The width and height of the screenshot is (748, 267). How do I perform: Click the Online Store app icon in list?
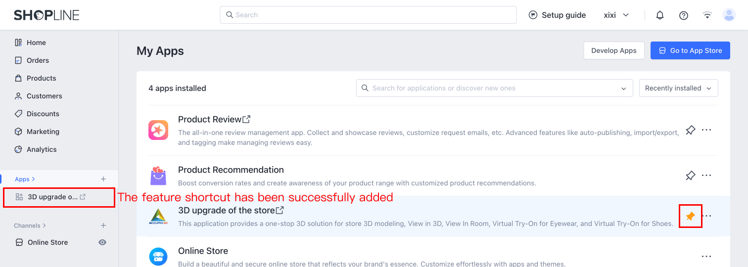click(158, 257)
